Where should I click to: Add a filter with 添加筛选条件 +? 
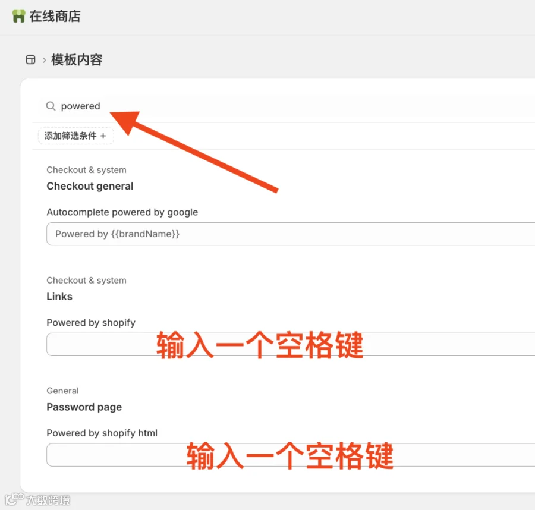[75, 136]
